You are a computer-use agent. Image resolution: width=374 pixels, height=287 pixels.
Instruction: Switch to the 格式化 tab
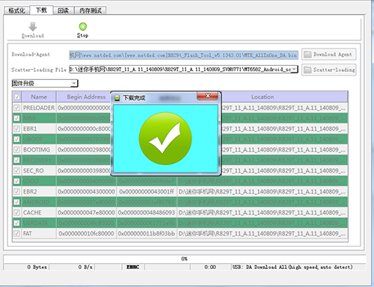coord(16,10)
